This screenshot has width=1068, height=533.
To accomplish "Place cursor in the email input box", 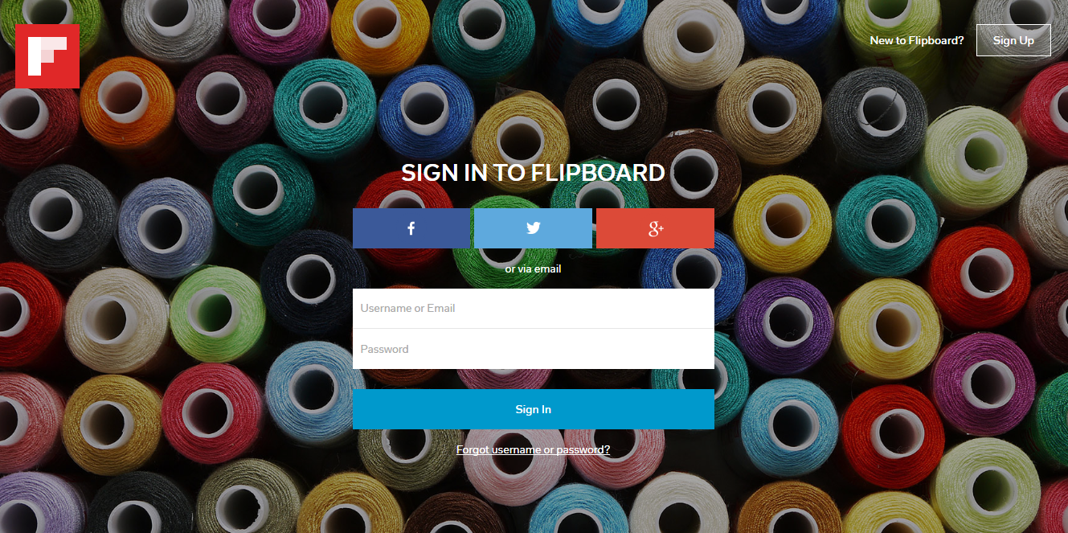I will [534, 309].
